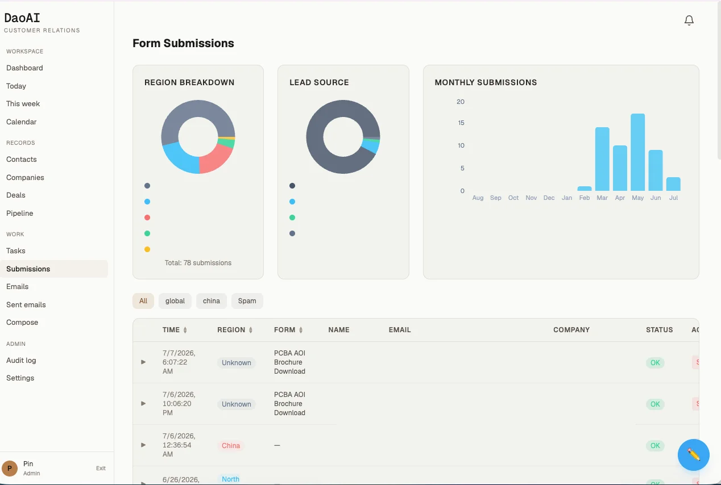
Task: Open Settings in the sidebar
Action: (20, 378)
